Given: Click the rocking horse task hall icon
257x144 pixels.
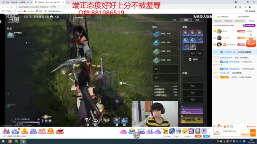Looking at the screenshot, I should click(6, 131).
